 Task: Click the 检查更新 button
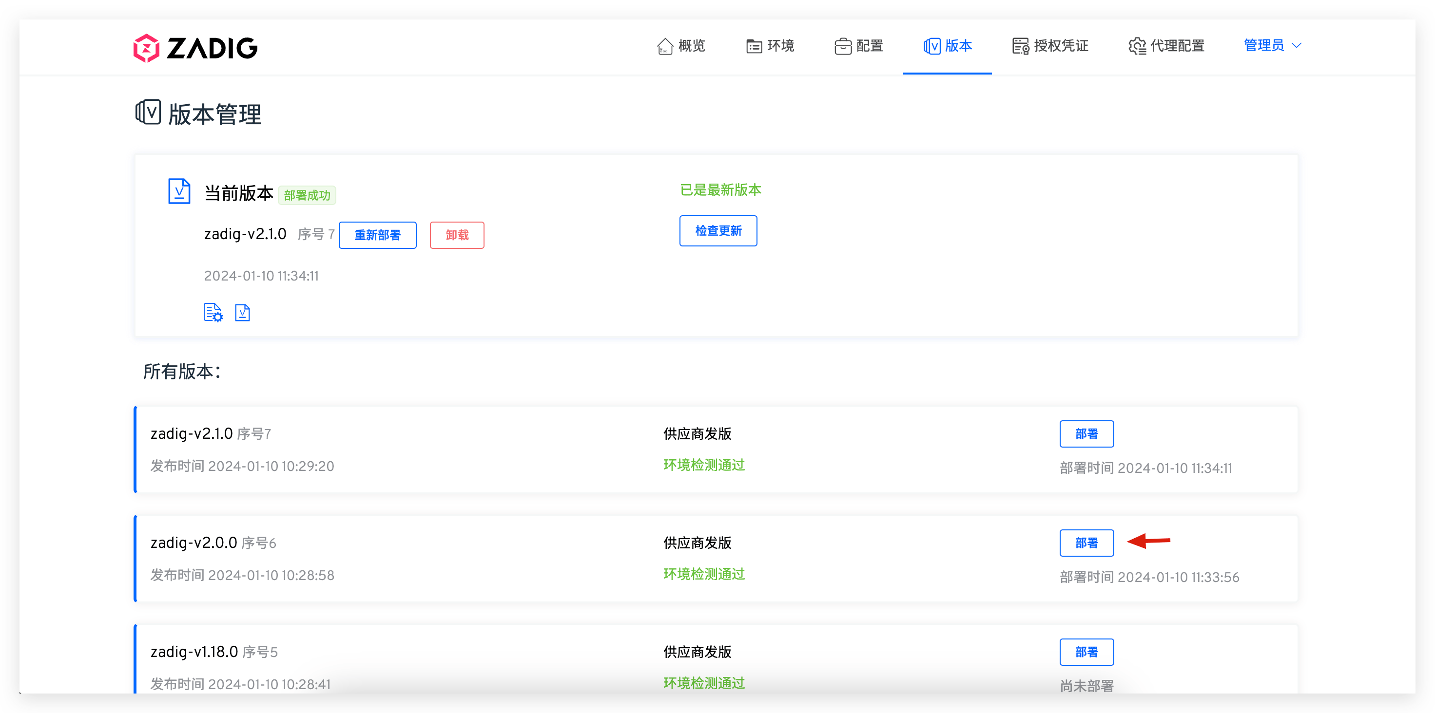pos(718,230)
